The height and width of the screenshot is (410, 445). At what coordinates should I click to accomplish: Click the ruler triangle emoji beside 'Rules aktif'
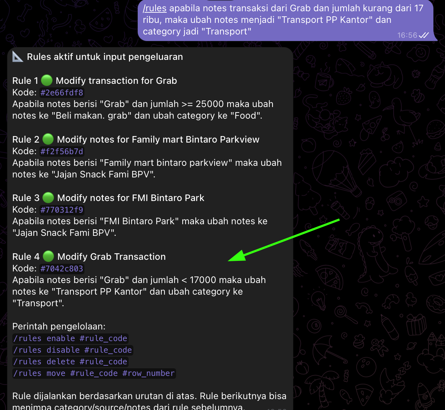coord(18,57)
